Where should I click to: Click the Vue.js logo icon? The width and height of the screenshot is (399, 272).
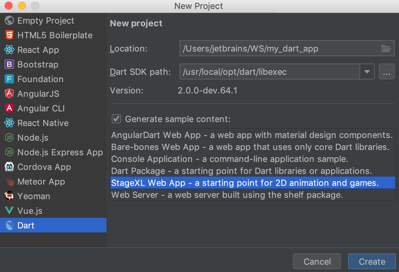(9, 211)
